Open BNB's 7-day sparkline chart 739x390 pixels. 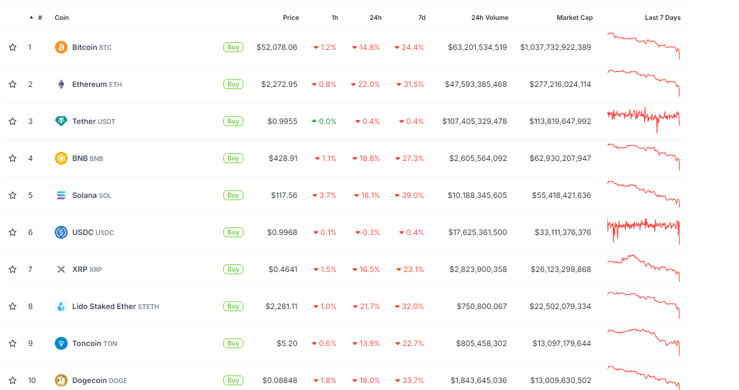pyautogui.click(x=643, y=157)
